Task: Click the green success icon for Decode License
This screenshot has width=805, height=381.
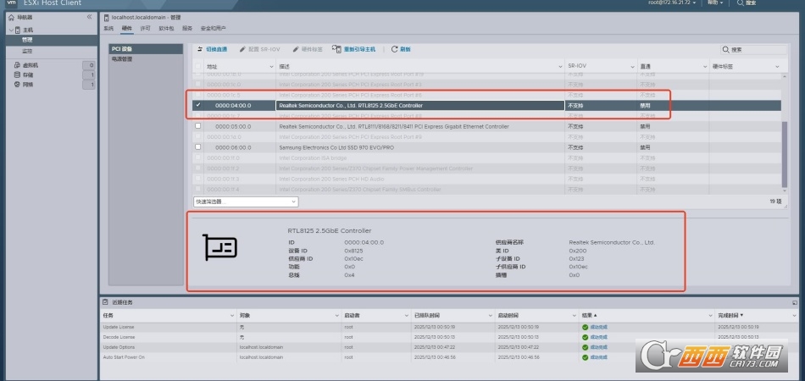Action: coord(586,337)
